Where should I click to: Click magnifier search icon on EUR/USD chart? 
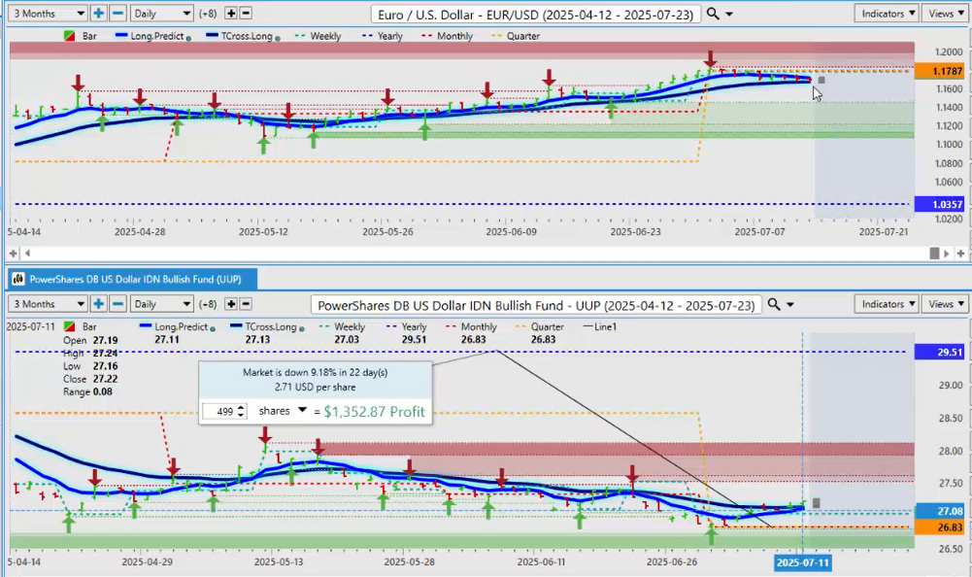[x=714, y=14]
